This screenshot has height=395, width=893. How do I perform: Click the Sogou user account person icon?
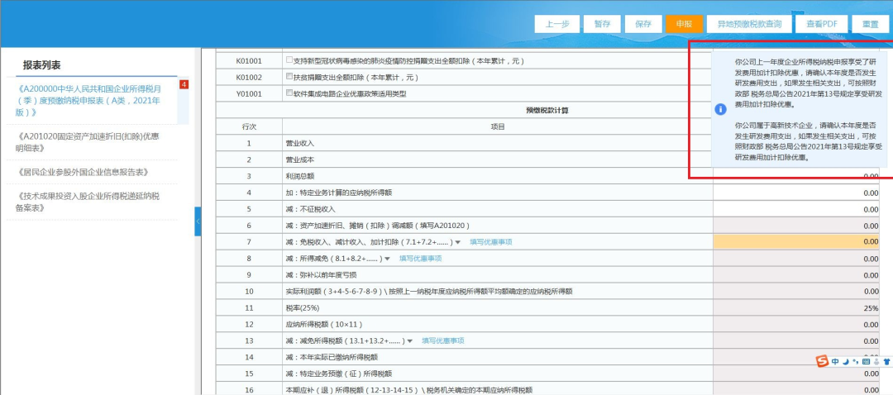pyautogui.click(x=876, y=361)
